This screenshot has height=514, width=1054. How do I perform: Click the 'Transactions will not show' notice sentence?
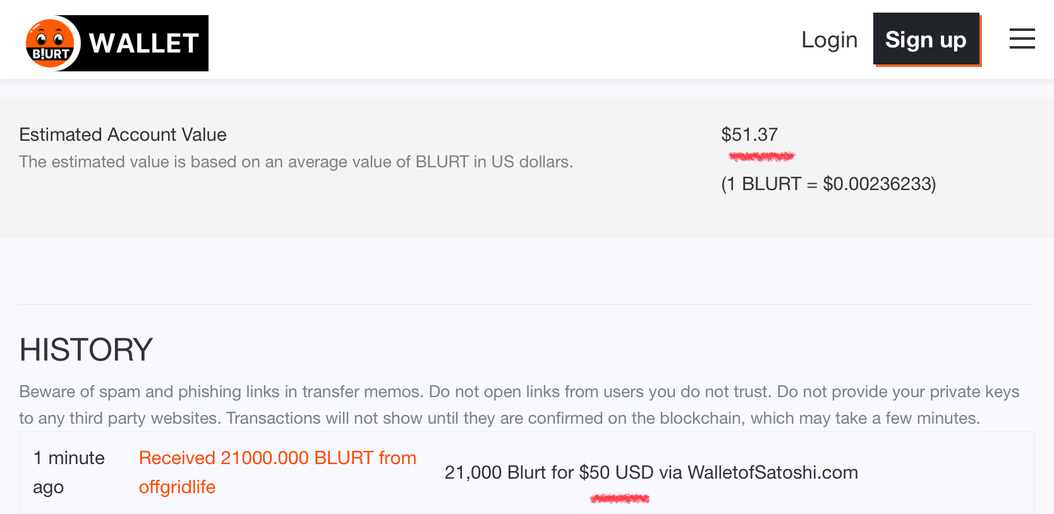tap(603, 418)
